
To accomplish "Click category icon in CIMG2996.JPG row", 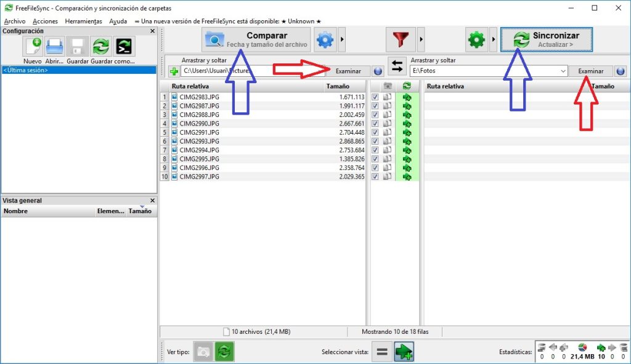I will point(387,168).
